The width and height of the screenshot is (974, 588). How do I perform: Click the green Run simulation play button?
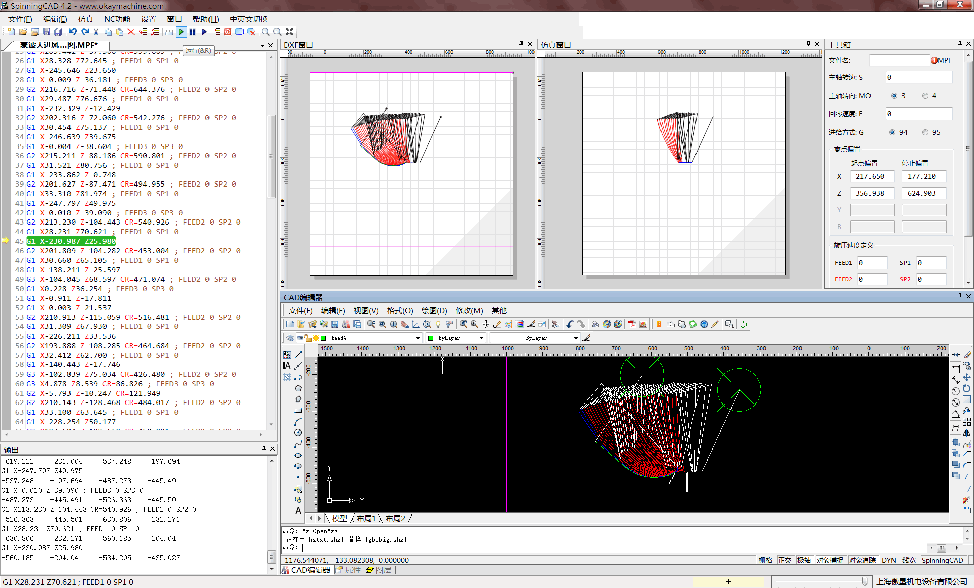click(x=181, y=32)
